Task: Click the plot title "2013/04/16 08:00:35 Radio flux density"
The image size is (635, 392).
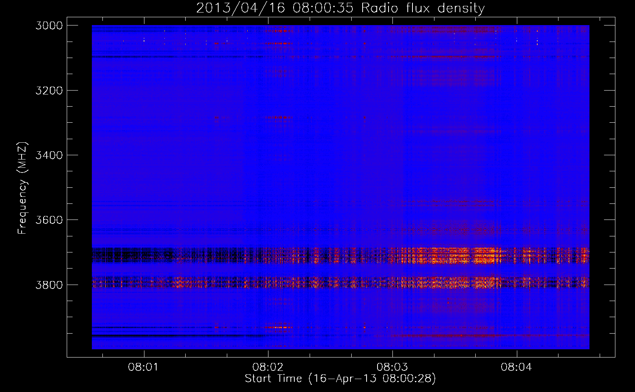Action: (x=340, y=8)
